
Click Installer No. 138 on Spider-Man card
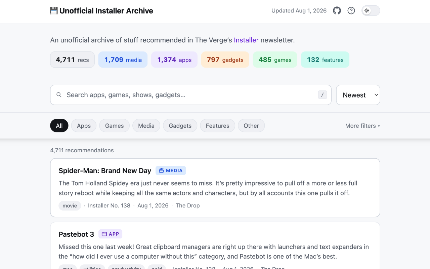(109, 205)
